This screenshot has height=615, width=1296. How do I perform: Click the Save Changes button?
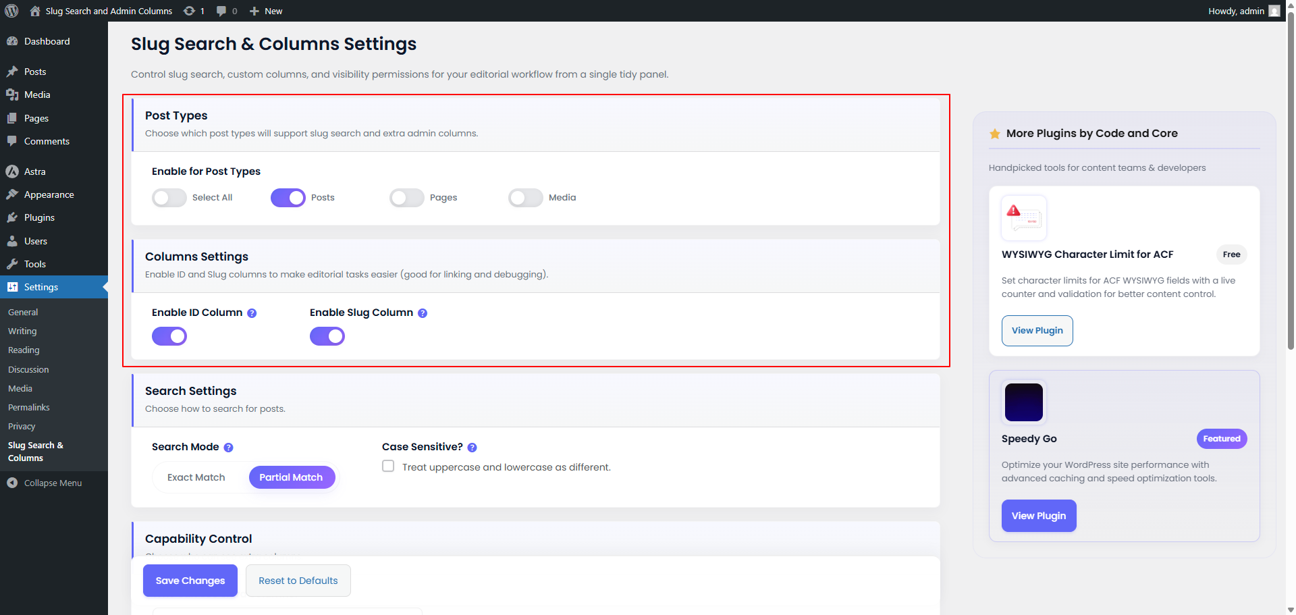tap(190, 580)
